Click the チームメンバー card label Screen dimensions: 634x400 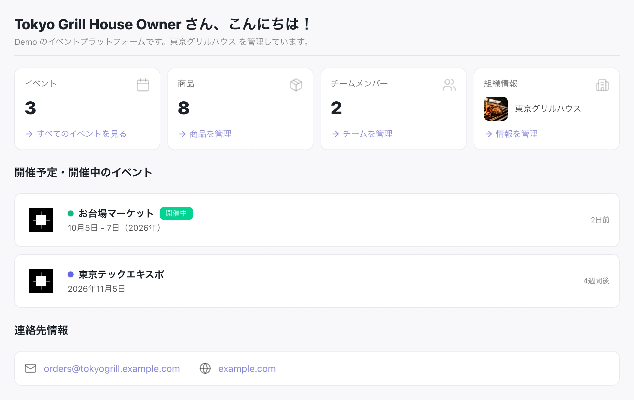click(x=359, y=84)
